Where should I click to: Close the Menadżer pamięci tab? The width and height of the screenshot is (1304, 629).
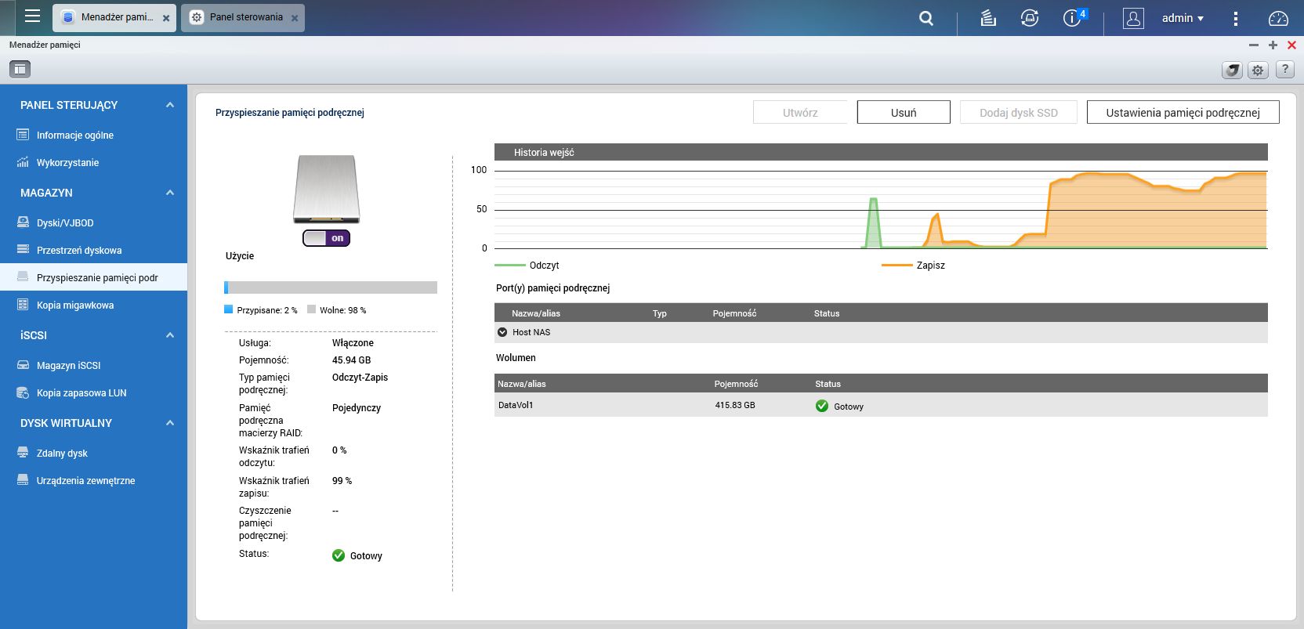click(x=166, y=18)
